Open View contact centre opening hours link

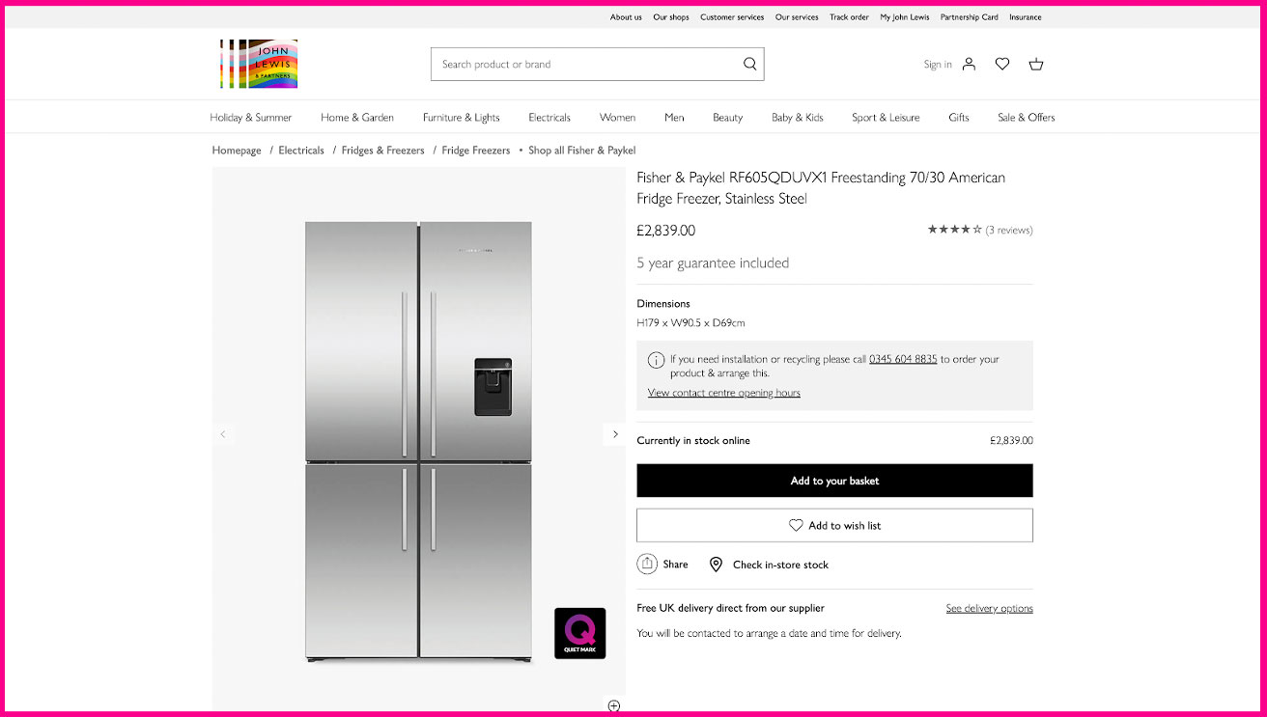tap(724, 393)
